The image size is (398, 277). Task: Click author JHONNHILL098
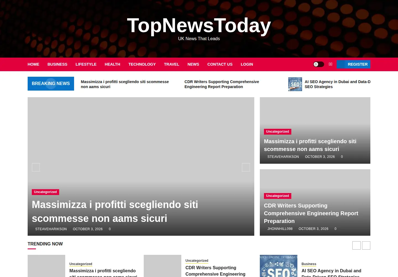pyautogui.click(x=280, y=229)
